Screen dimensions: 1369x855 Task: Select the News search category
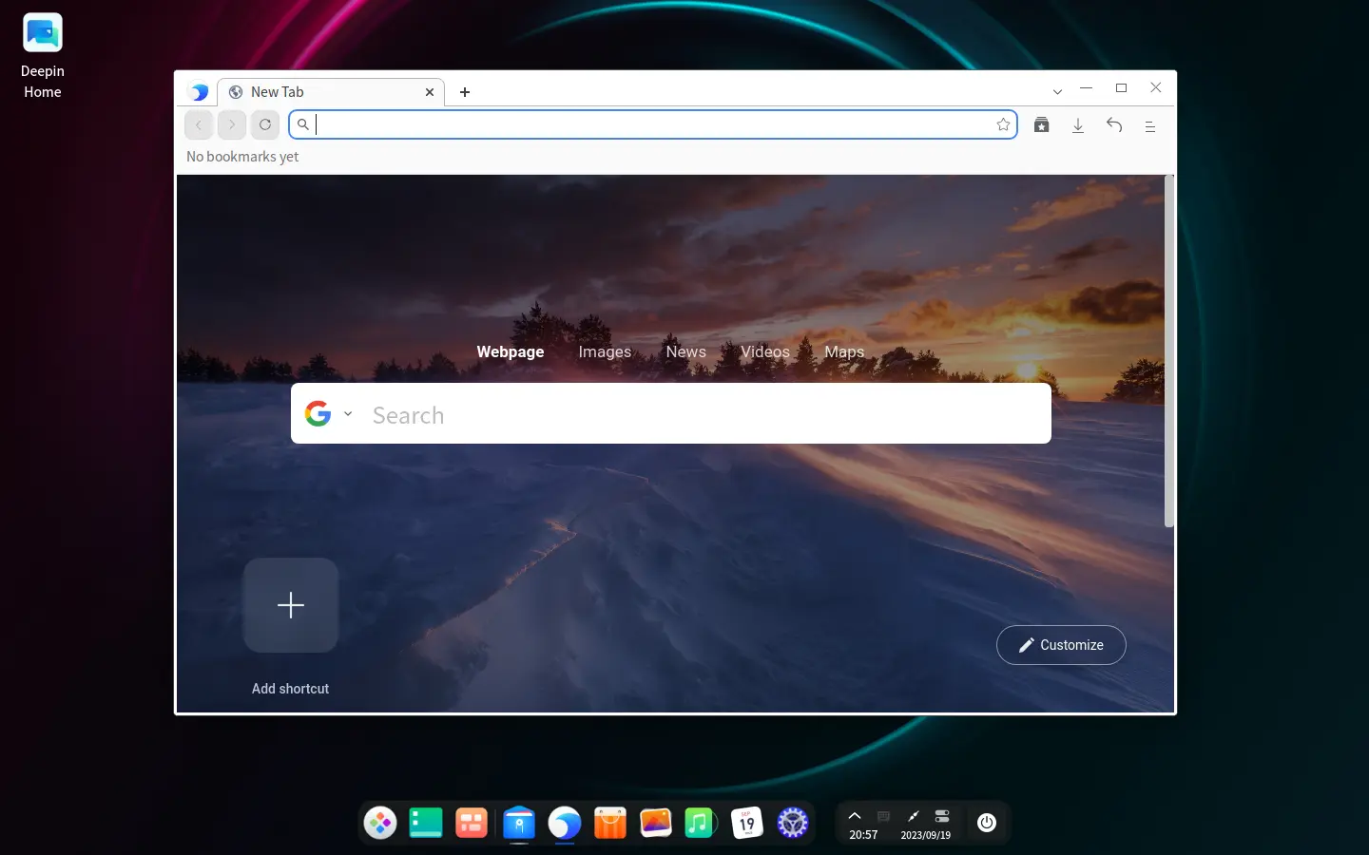click(x=685, y=351)
